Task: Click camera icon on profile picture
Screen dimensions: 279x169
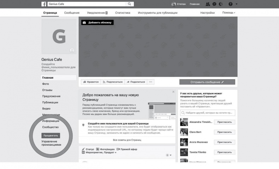Action: [x=72, y=50]
